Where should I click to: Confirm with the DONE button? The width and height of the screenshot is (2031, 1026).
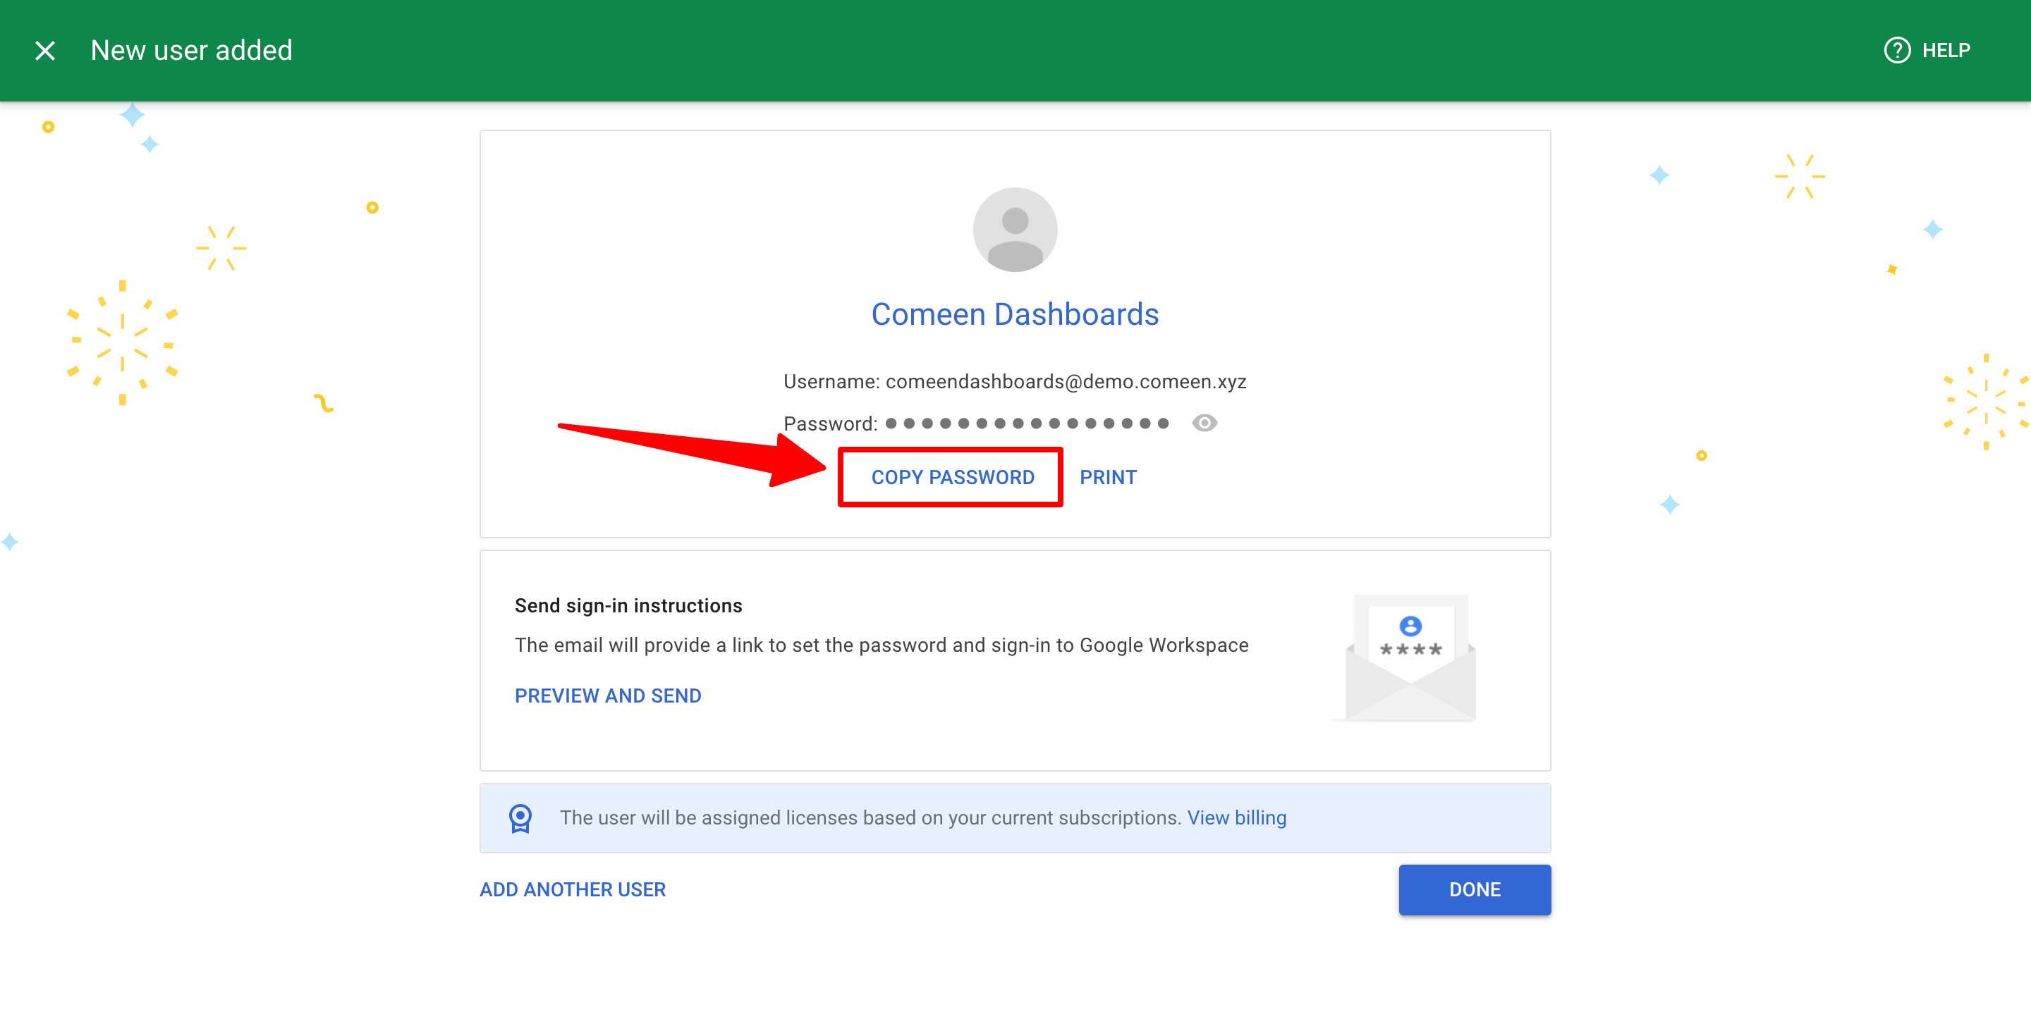(1475, 890)
